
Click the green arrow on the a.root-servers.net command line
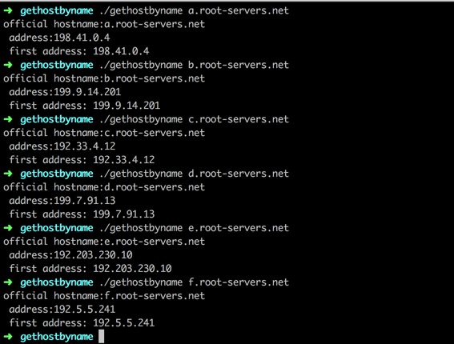(x=8, y=10)
